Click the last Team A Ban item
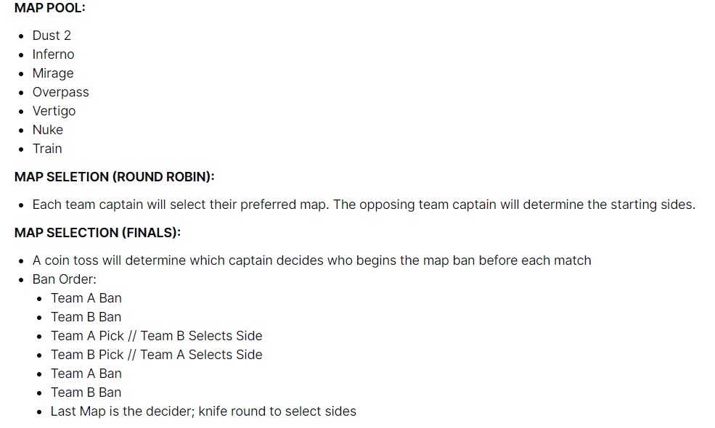The height and width of the screenshot is (428, 715). coord(86,374)
